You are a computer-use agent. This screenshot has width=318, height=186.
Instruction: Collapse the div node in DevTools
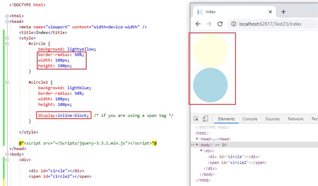(201, 151)
